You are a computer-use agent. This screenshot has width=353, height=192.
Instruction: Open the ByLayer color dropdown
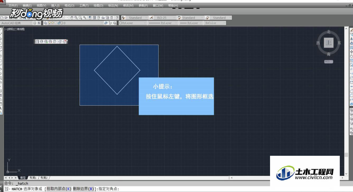click(133, 23)
